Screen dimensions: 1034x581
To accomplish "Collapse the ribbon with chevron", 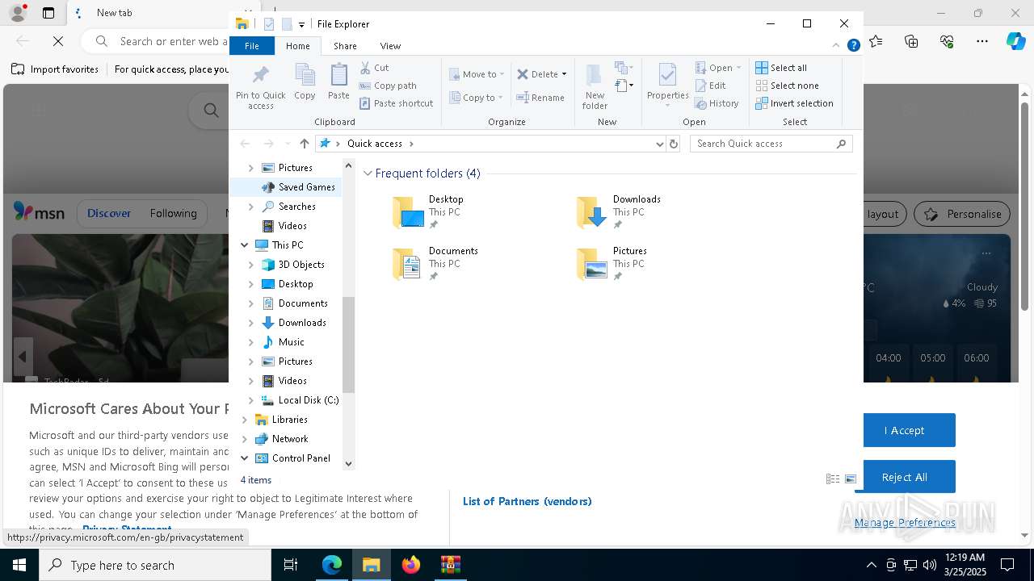I will point(836,46).
